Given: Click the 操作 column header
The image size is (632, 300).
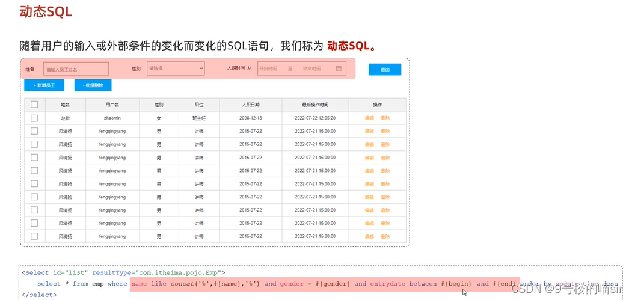Looking at the screenshot, I should tap(377, 105).
